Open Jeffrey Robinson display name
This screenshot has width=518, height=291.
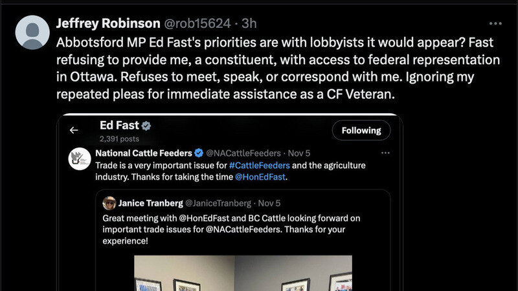coord(108,23)
